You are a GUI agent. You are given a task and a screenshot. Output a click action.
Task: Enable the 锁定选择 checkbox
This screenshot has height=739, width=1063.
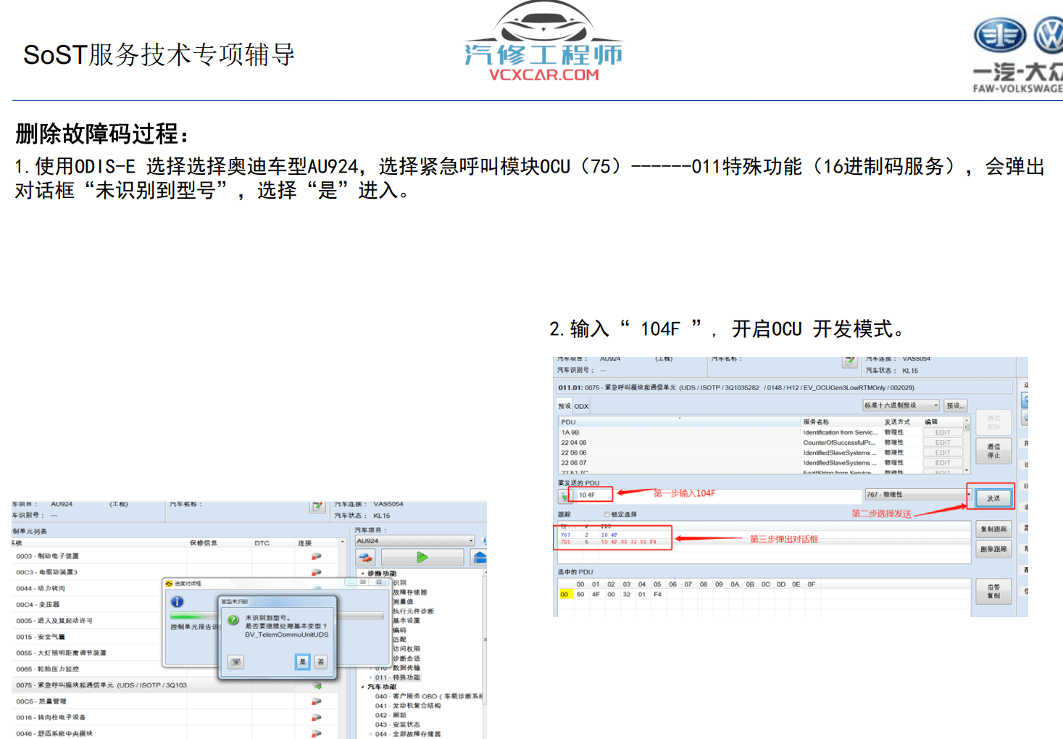(x=606, y=514)
